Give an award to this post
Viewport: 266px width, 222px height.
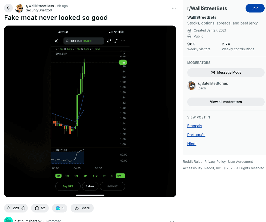(60, 208)
